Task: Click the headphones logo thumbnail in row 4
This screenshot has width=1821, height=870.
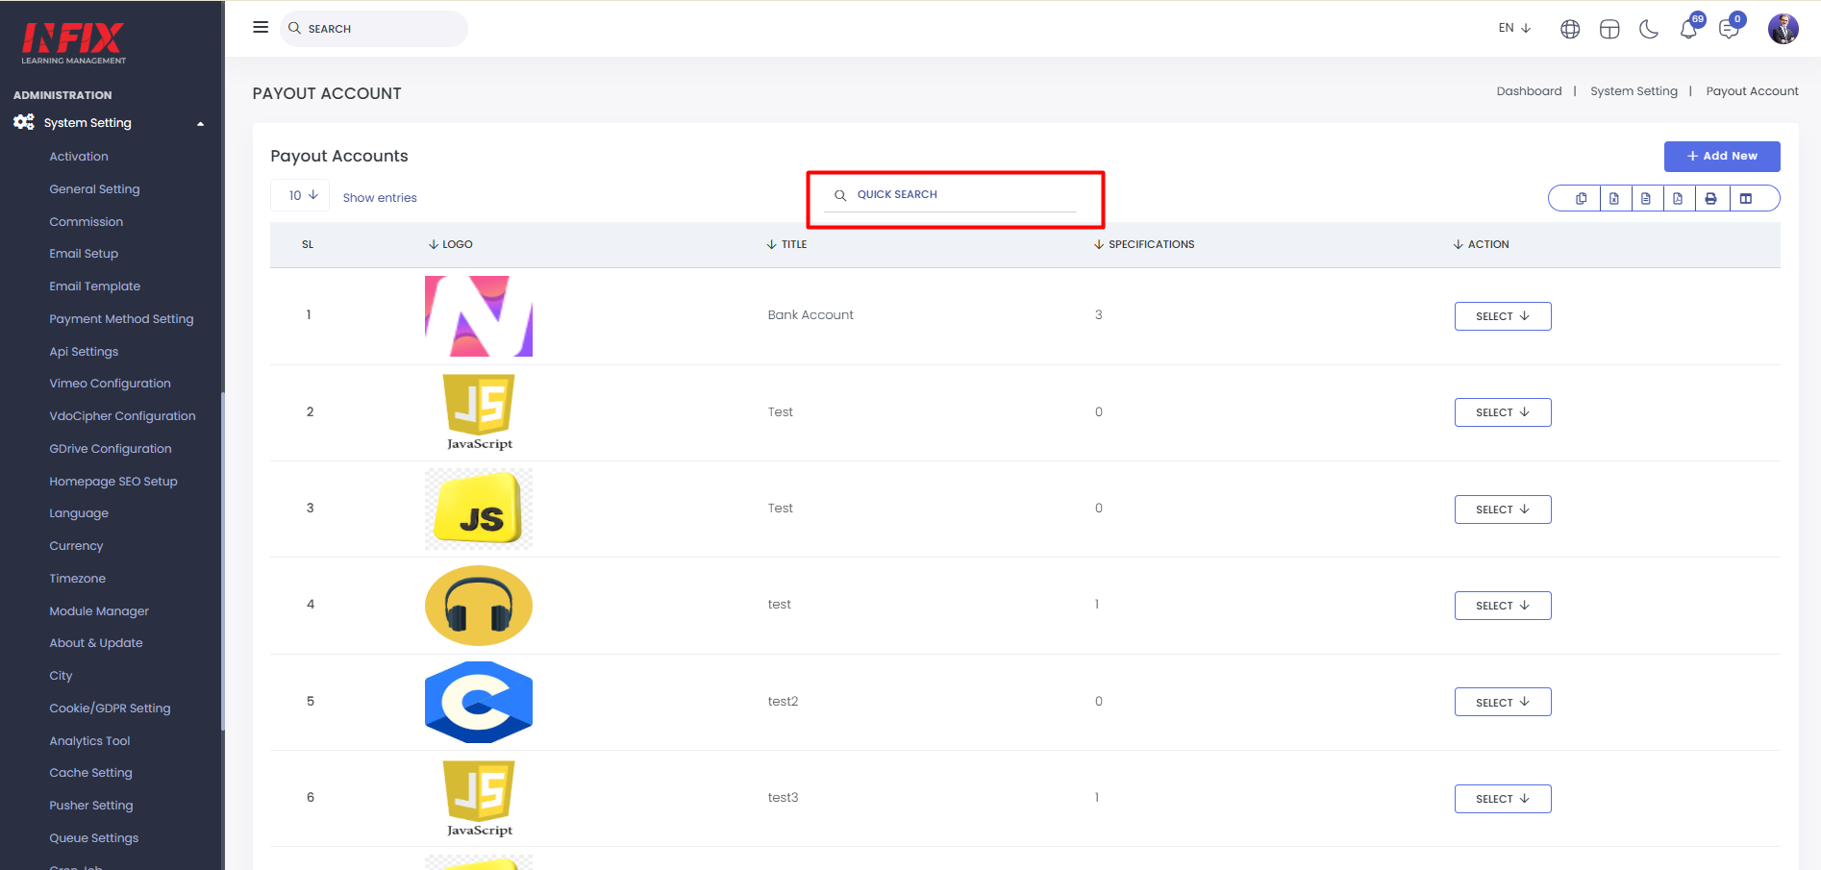Action: (x=479, y=606)
